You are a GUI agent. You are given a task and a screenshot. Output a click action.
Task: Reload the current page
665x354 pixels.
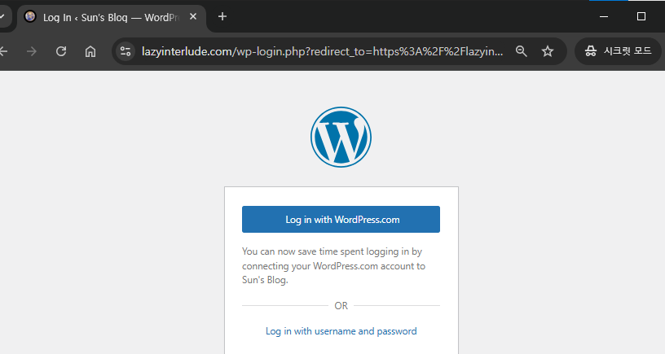click(x=60, y=51)
